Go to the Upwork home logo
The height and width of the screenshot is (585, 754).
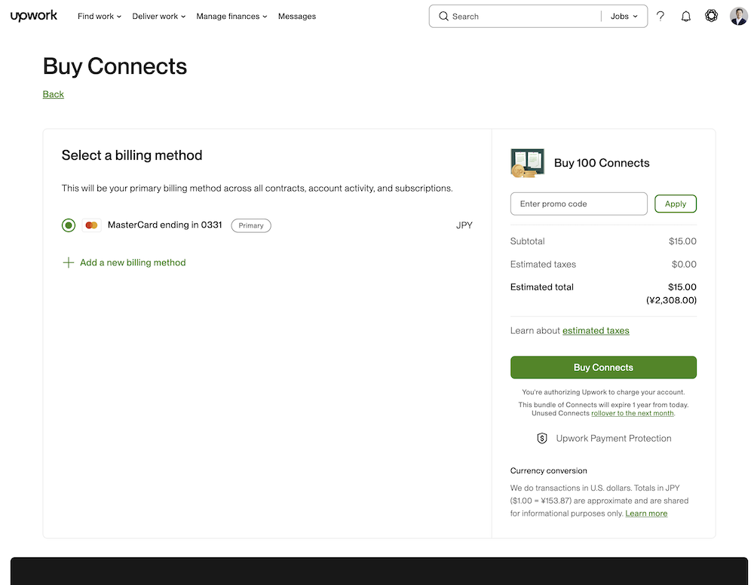[34, 16]
